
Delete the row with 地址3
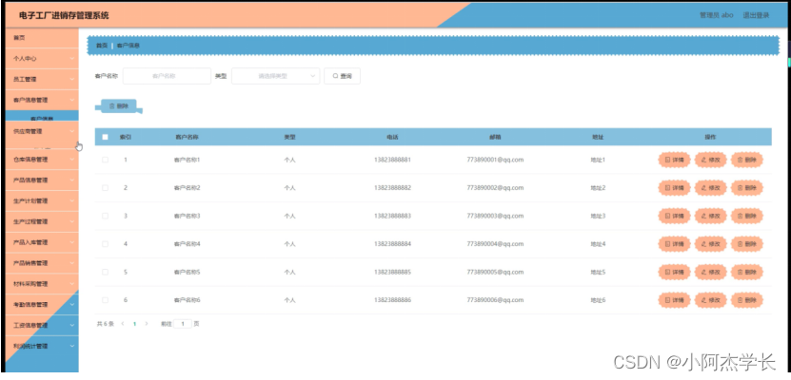click(x=746, y=216)
